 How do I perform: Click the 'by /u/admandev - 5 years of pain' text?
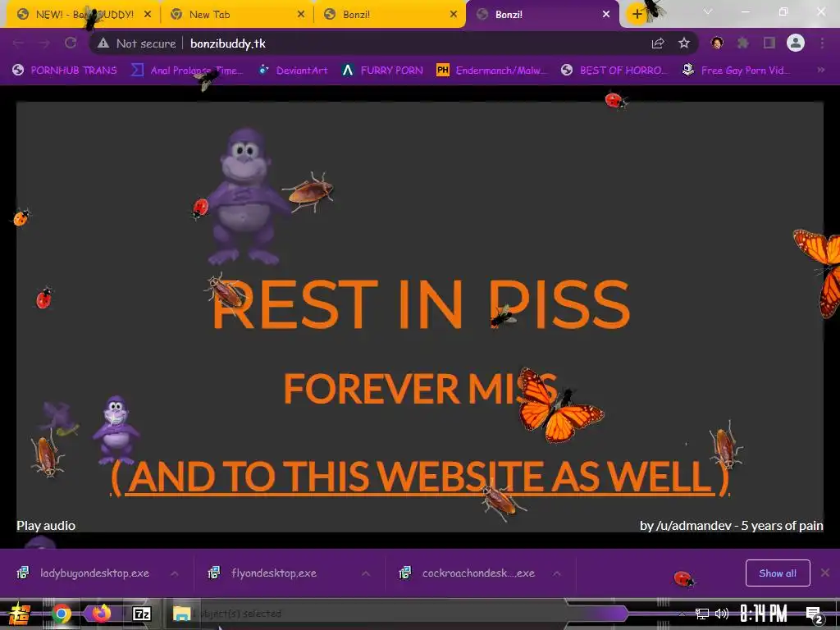[731, 526]
